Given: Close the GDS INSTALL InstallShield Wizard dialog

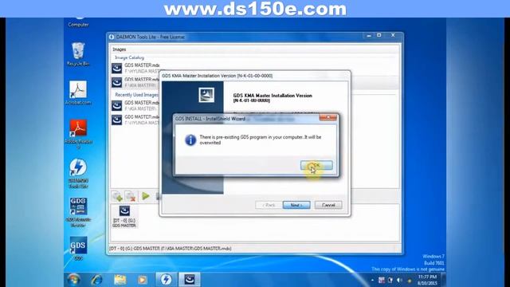Looking at the screenshot, I should point(328,117).
